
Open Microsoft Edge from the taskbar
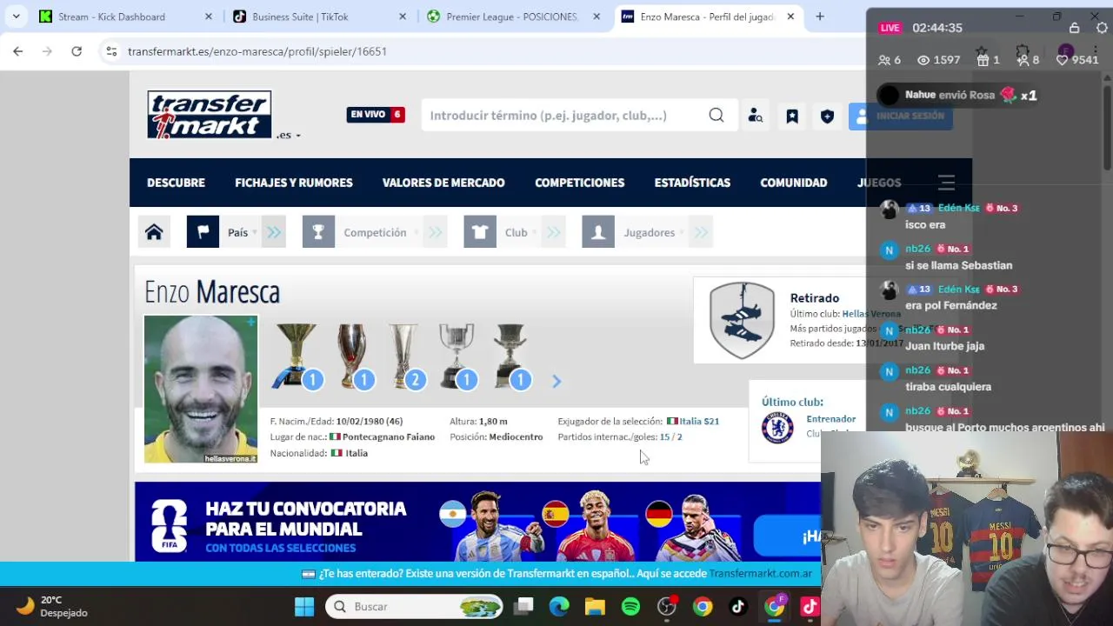pos(559,607)
